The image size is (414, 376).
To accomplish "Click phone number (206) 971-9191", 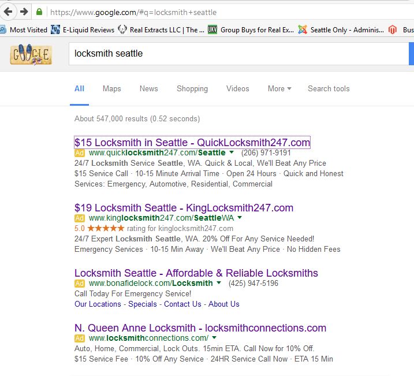I will click(x=266, y=153).
